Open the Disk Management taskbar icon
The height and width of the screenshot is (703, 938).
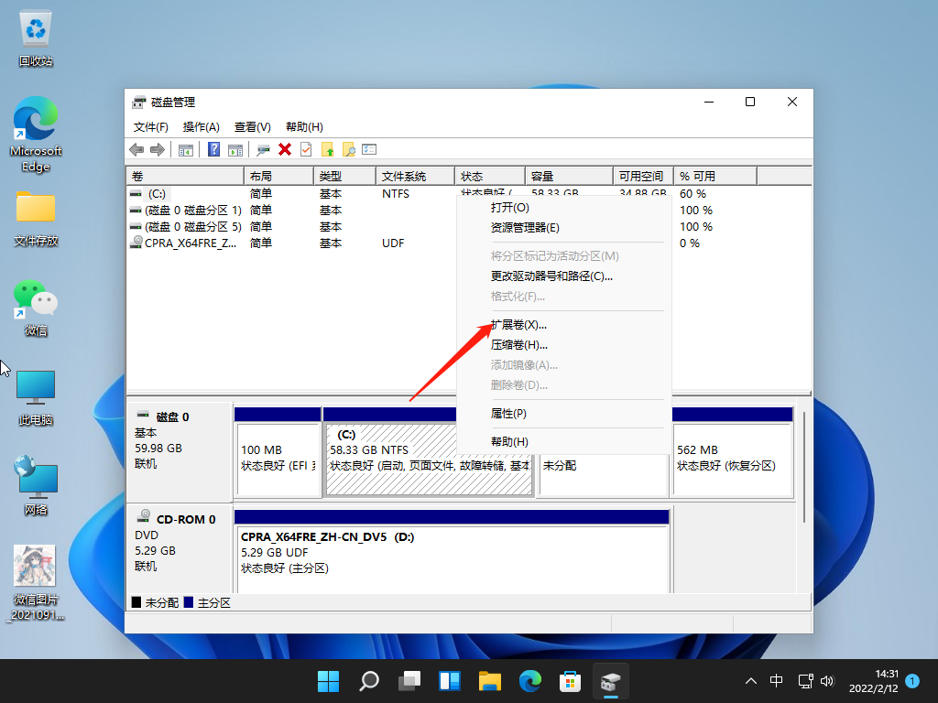610,681
